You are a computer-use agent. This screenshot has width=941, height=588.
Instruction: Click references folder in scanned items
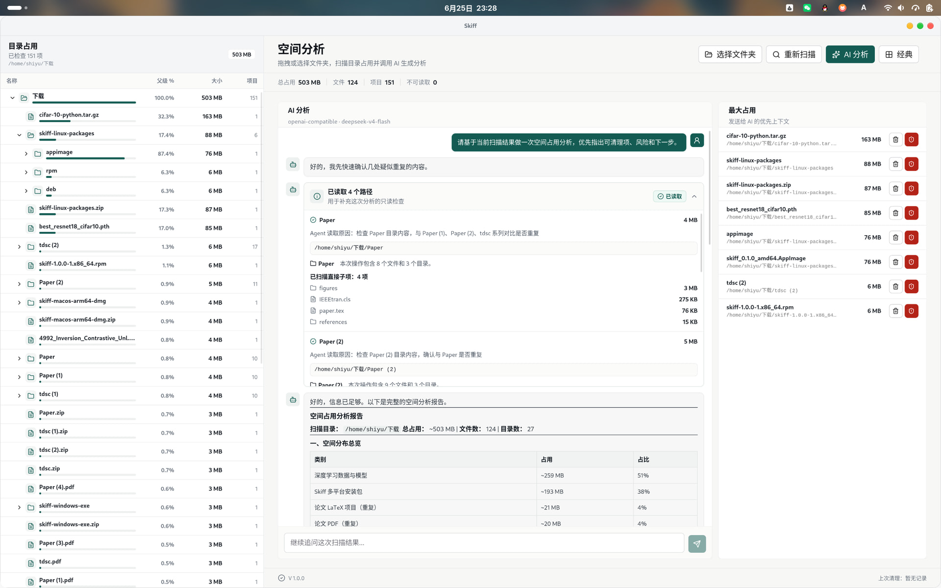click(x=503, y=322)
